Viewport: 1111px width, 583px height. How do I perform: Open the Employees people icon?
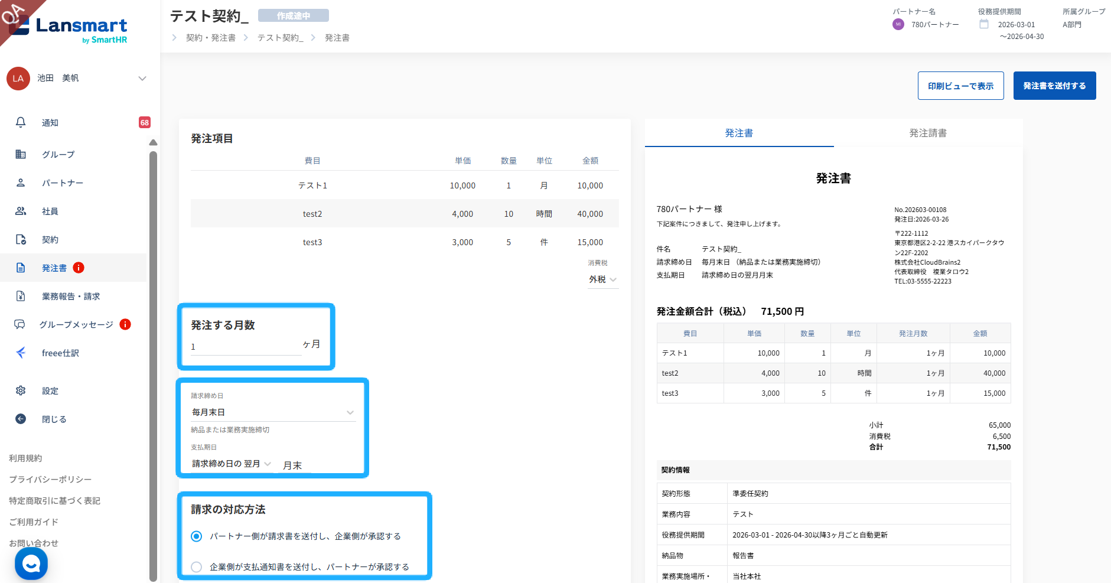[21, 211]
